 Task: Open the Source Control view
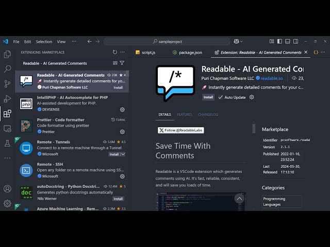7,84
